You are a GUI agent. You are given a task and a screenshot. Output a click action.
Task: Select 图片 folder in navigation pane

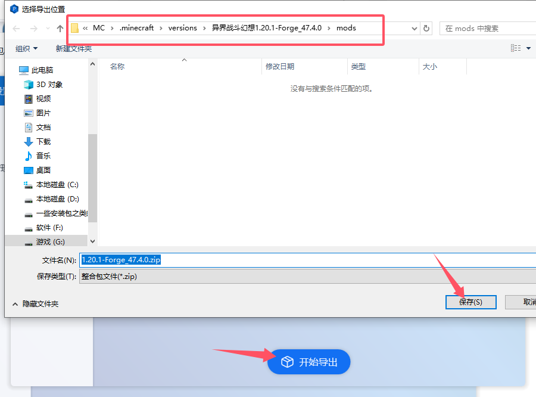coord(43,113)
